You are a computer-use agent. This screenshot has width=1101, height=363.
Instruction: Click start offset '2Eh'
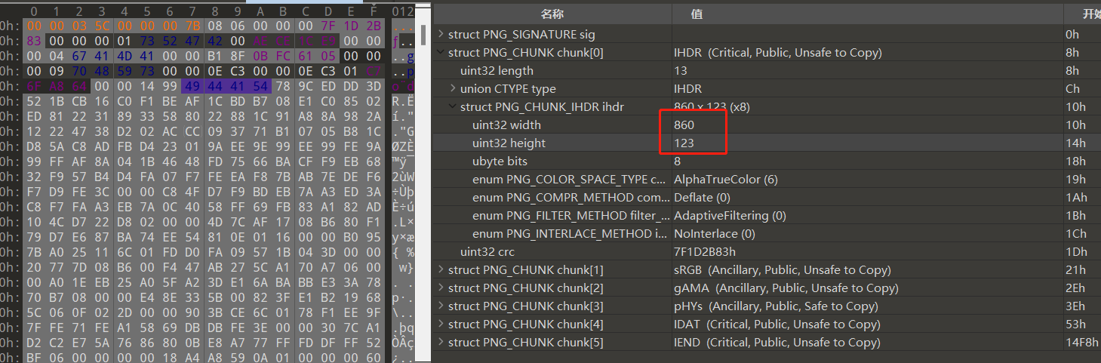click(1075, 288)
